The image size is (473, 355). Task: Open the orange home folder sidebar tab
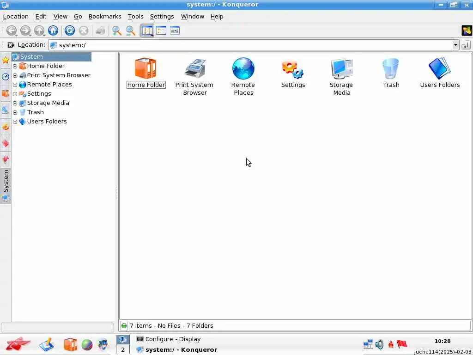[x=6, y=93]
